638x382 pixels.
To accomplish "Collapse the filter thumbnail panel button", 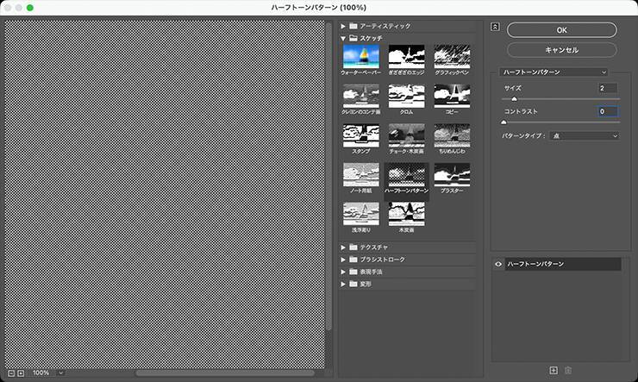I will click(495, 27).
